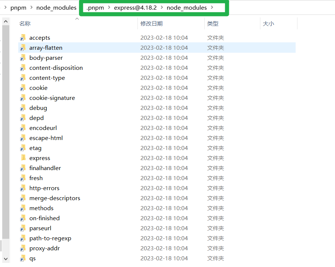Click the merge-descriptors folder icon
The image size is (335, 267).
(23, 198)
